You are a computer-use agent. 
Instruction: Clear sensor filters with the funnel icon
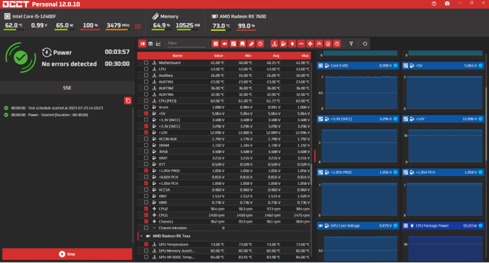click(351, 43)
